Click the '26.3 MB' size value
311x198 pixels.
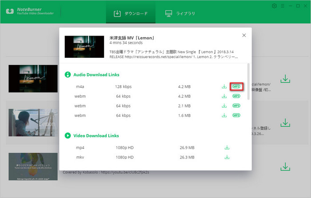[x=187, y=157]
